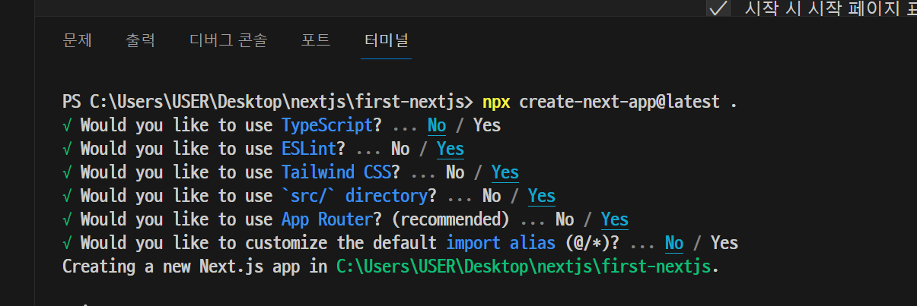This screenshot has height=306, width=917.
Task: Click the App Router keyword text
Action: coord(326,219)
